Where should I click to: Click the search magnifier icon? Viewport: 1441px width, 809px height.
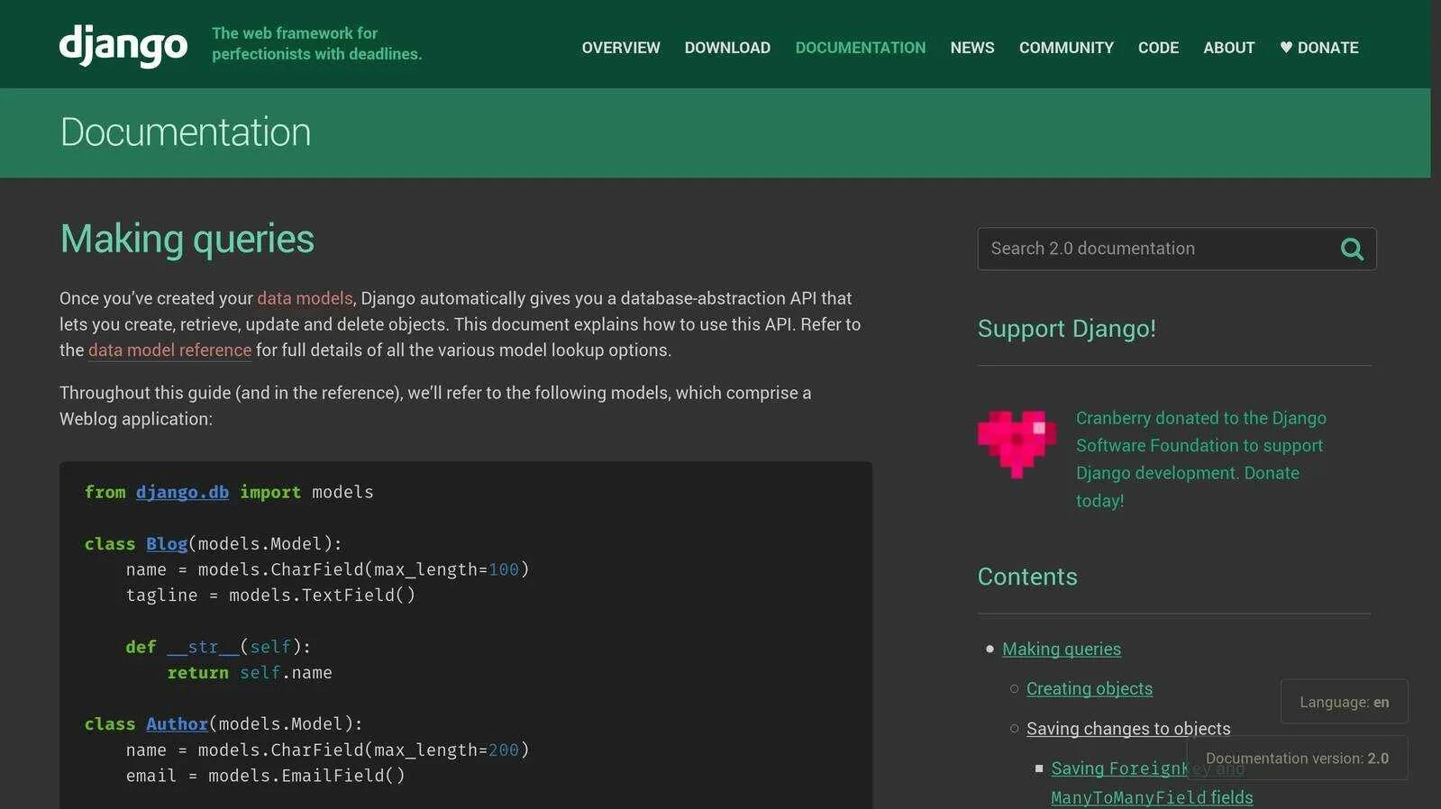[1351, 249]
